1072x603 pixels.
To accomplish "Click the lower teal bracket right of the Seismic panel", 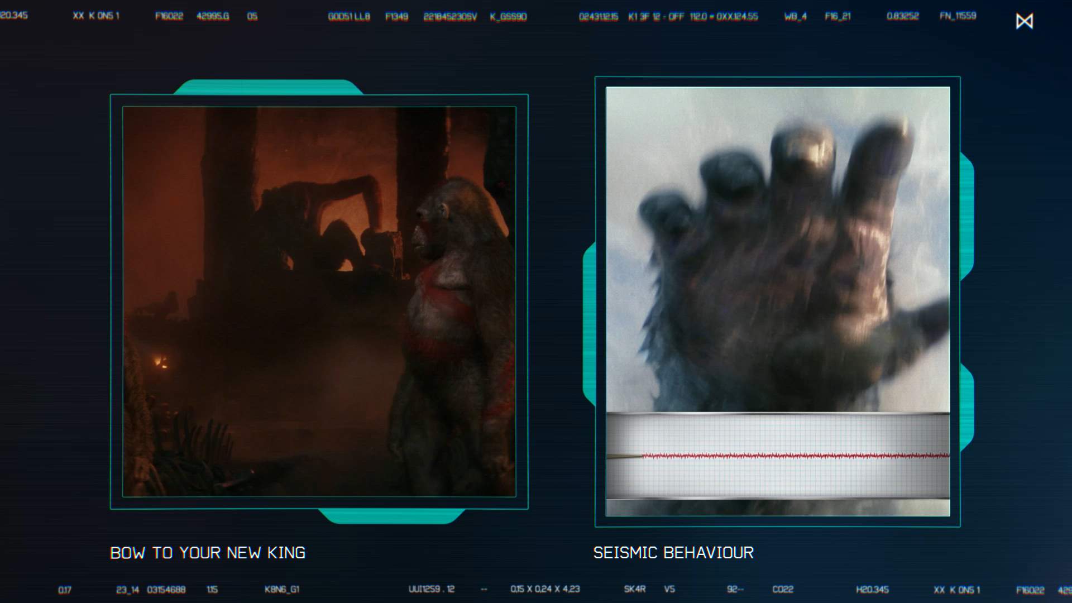I will [x=967, y=406].
